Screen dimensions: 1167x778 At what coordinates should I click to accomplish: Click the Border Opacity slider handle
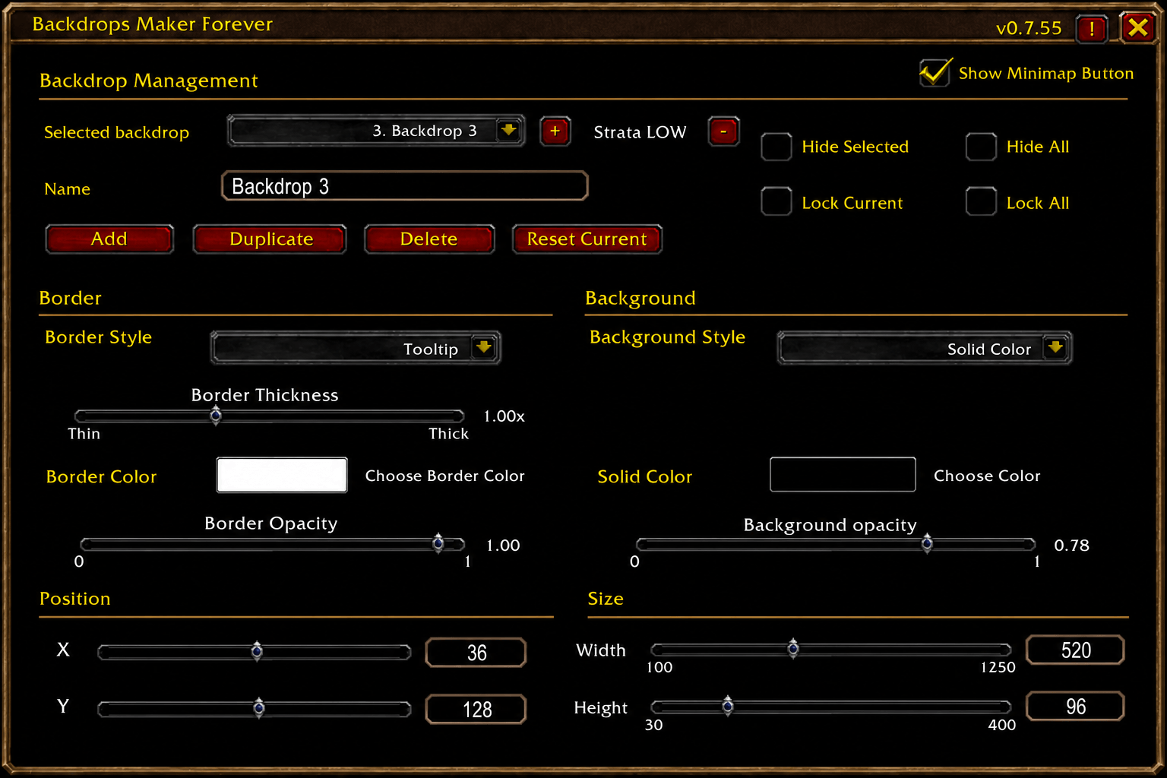click(438, 543)
